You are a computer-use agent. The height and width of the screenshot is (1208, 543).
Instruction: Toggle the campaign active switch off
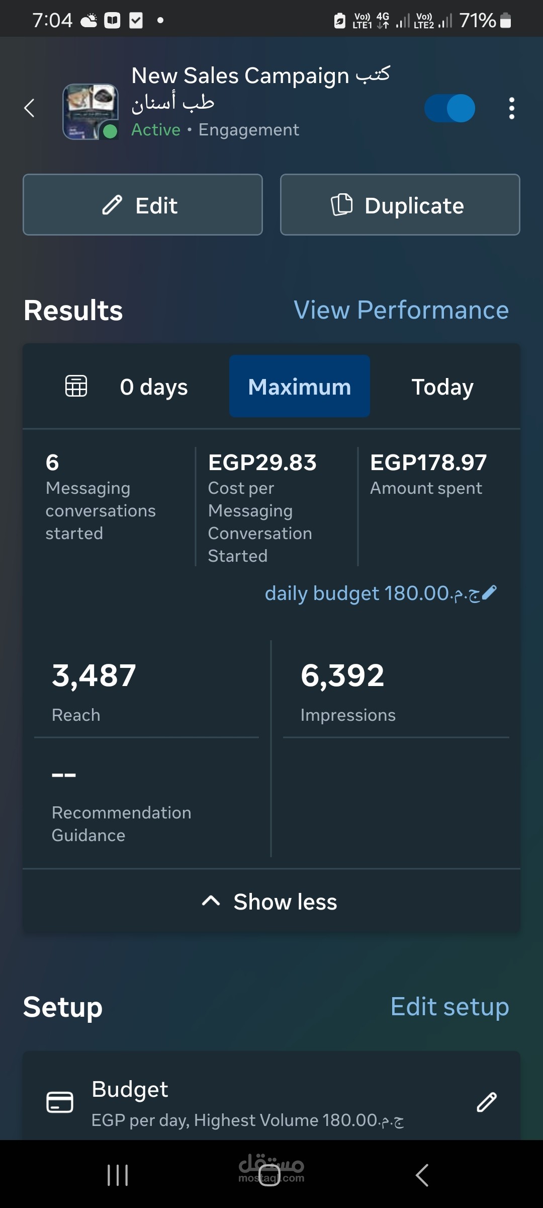[449, 108]
